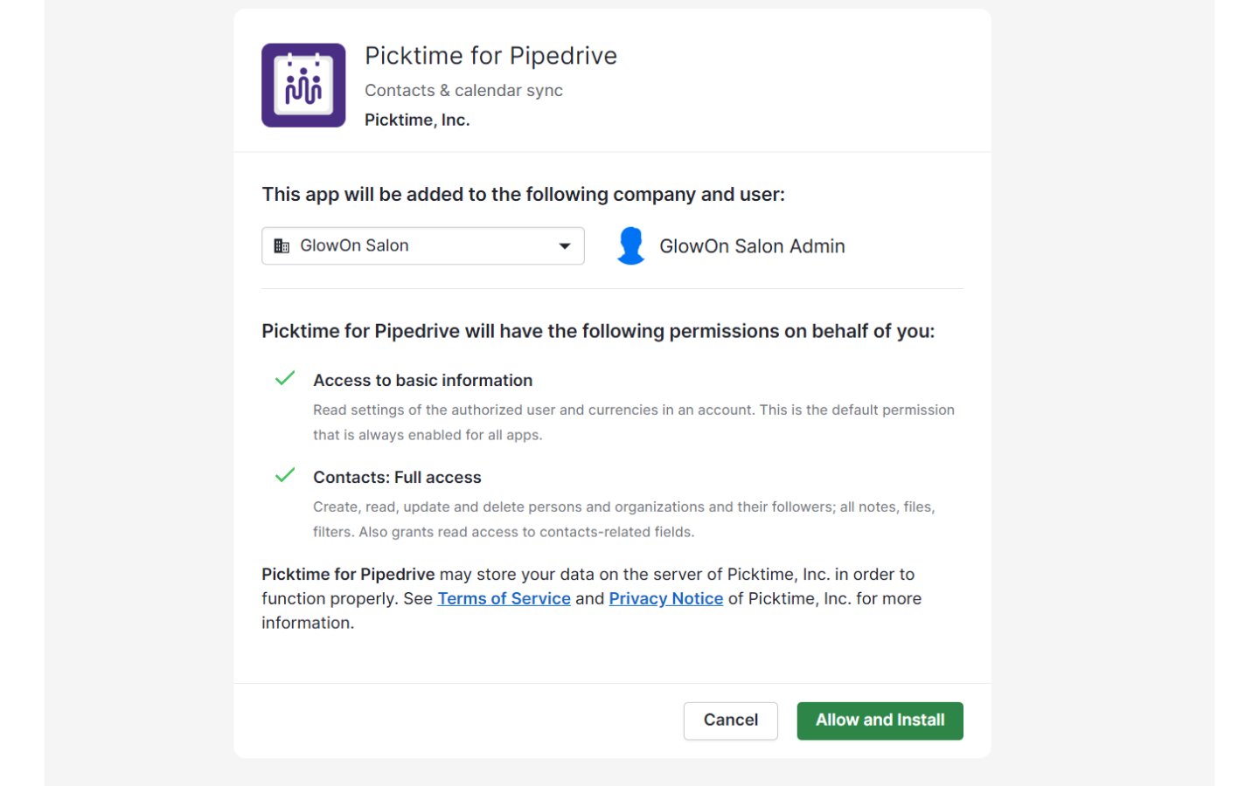Click the bold Picktime for Pipedrive data notice

(x=348, y=574)
